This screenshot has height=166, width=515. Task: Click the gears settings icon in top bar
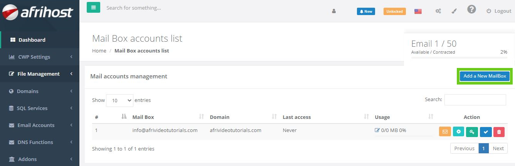tap(438, 11)
